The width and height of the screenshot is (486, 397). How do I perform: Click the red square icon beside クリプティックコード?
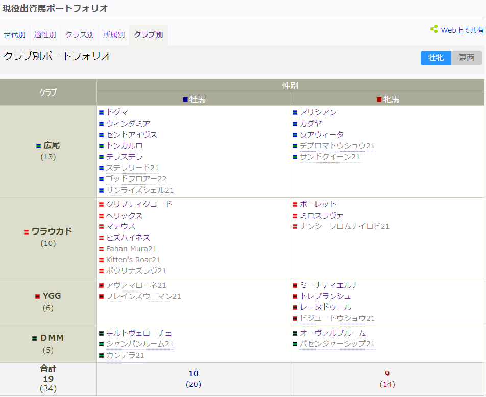coord(102,203)
